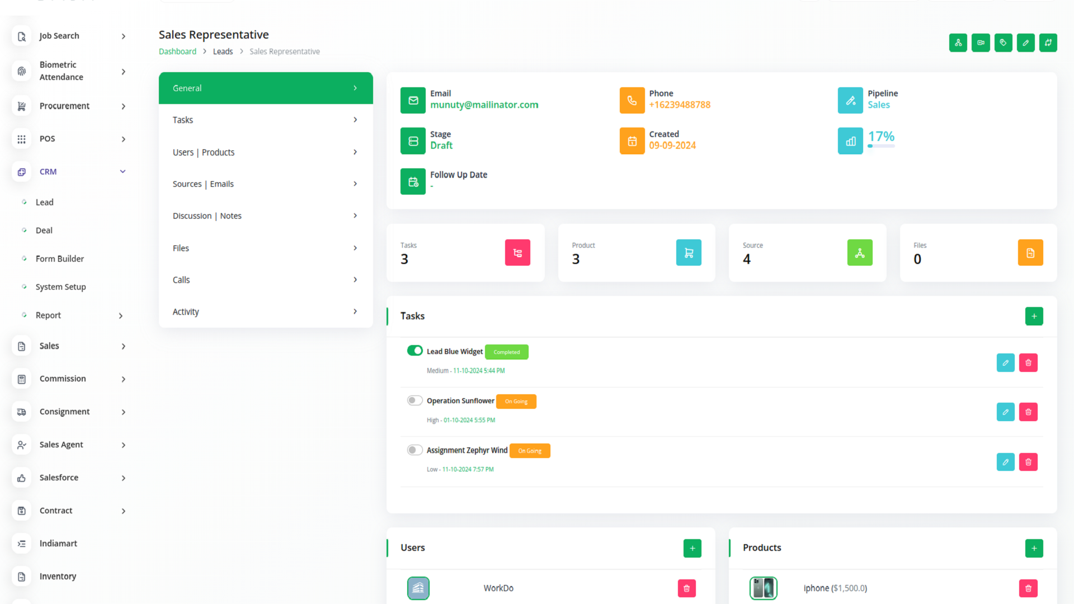
Task: Open the Discussion | Notes section tab
Action: (x=266, y=216)
